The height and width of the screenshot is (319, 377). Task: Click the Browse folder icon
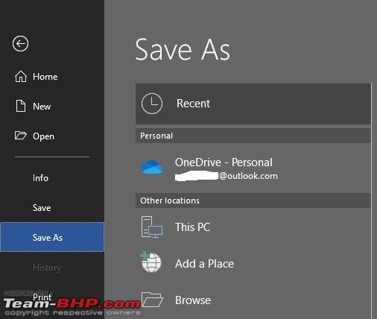(152, 300)
